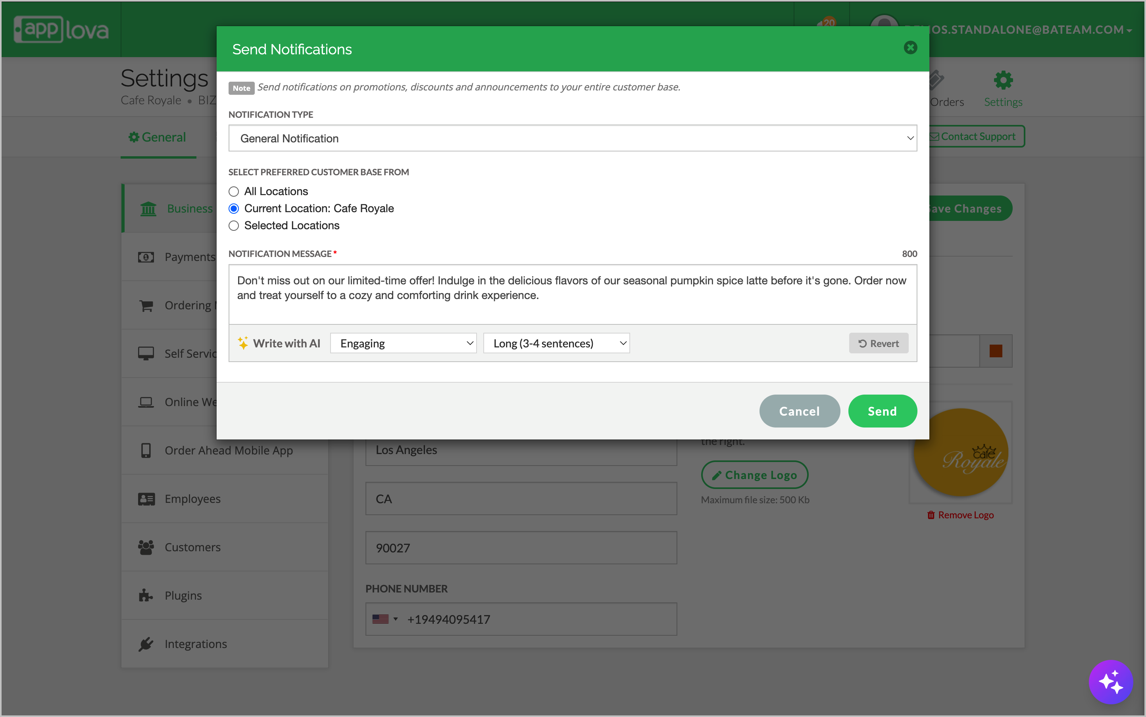Click the Plugins puzzle piece icon
This screenshot has height=717, width=1146.
tap(146, 596)
